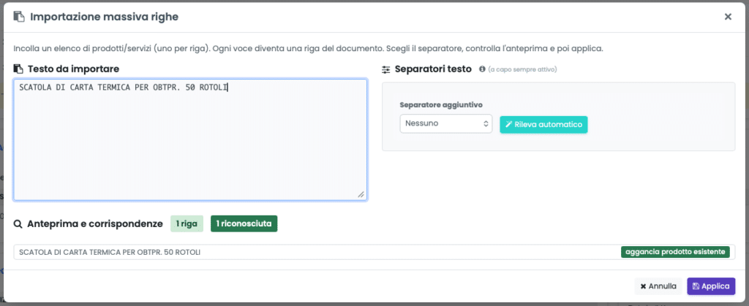Click the sliders icon beside Separatori testo
The width and height of the screenshot is (749, 306).
(x=386, y=69)
